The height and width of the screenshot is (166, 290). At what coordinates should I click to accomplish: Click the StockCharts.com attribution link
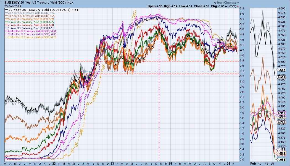pyautogui.click(x=226, y=2)
